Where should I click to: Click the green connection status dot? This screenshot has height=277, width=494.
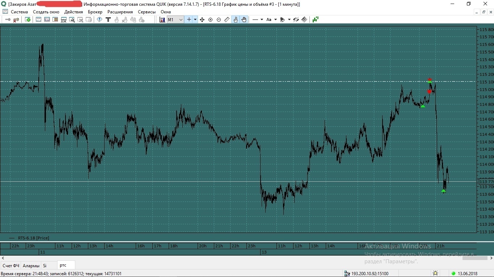tap(453, 273)
